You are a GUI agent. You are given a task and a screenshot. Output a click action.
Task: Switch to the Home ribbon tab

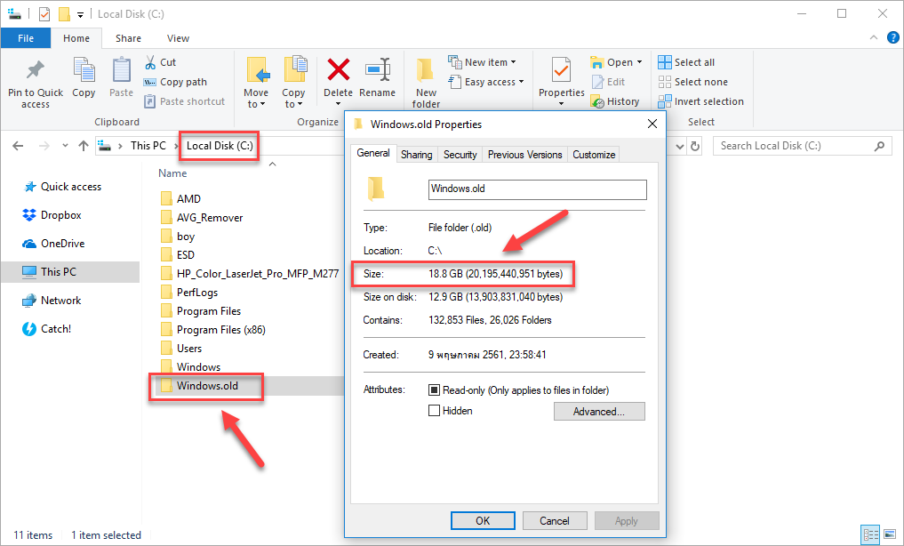(76, 38)
